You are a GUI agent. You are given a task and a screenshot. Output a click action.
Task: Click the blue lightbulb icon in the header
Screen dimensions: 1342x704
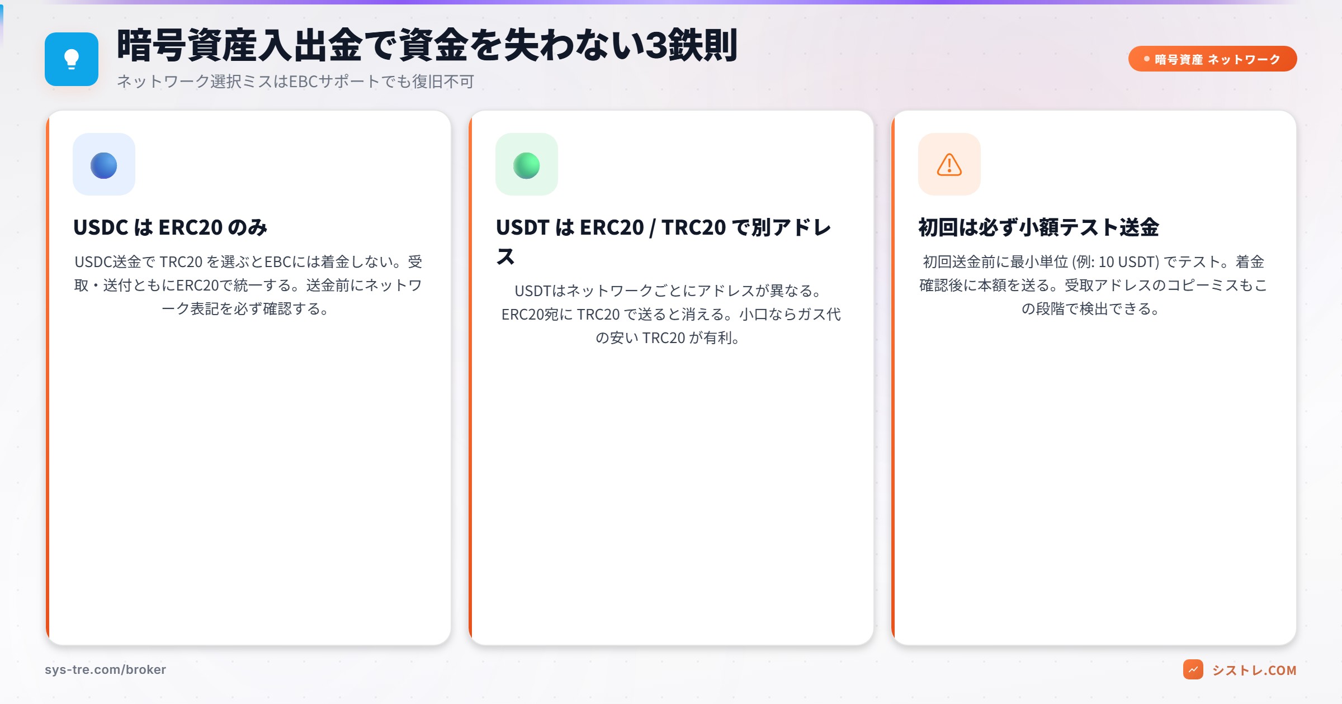(72, 59)
